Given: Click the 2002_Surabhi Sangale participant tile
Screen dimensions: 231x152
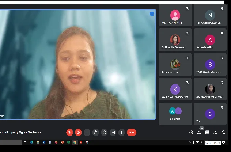Looking at the screenshot, I should click(x=210, y=65).
